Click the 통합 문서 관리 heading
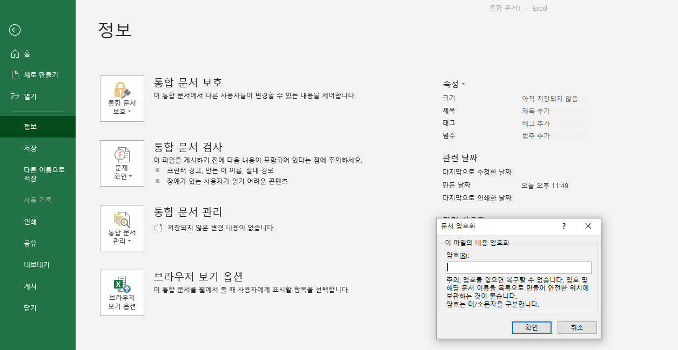Image resolution: width=678 pixels, height=350 pixels. click(188, 212)
